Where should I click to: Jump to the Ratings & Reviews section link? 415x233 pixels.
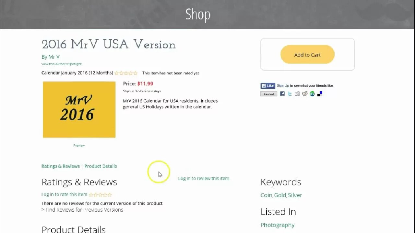point(61,166)
